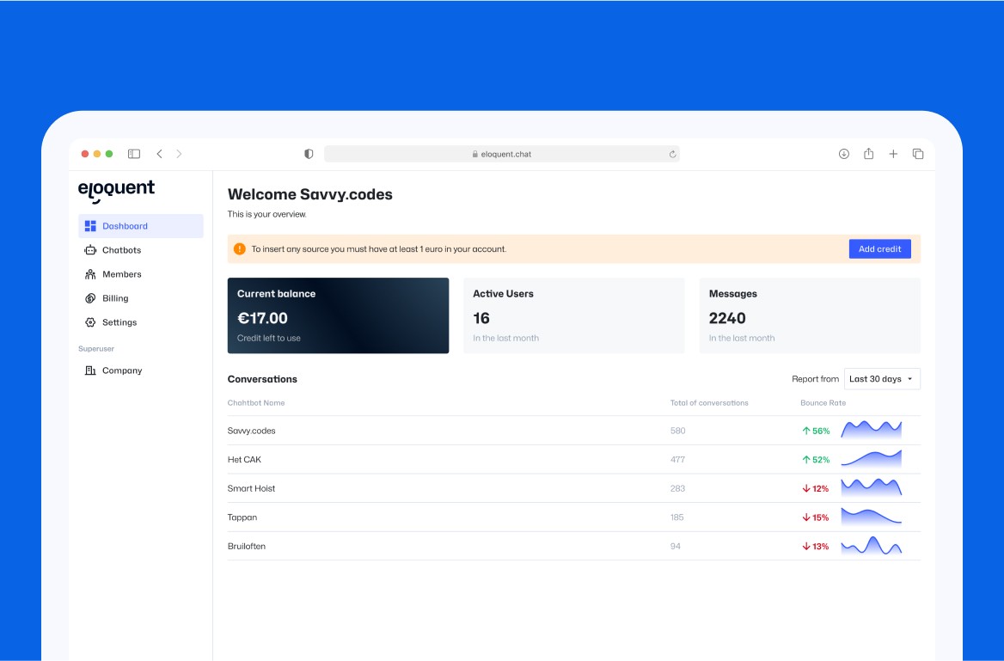
Task: Click the 283 conversations value
Action: (677, 489)
